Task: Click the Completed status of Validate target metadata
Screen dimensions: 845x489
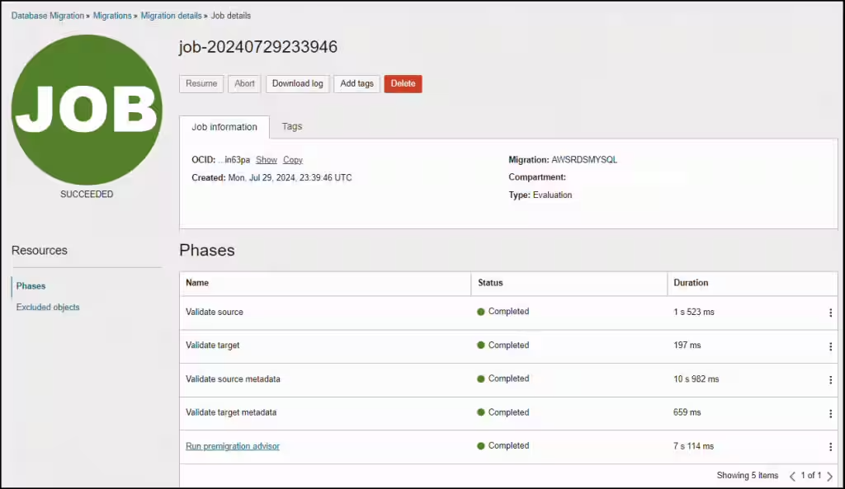Action: click(503, 412)
